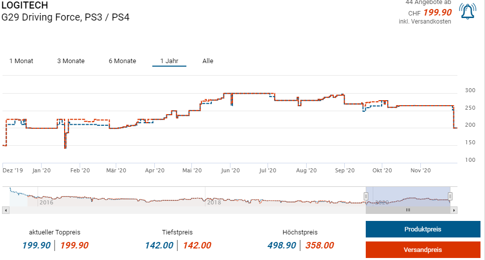Click the scrollbar's left arrow
Screen dimensions: 485x260
(5, 210)
